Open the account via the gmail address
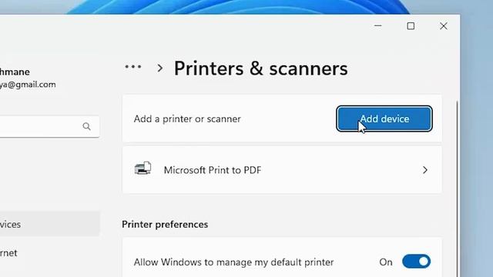Viewport: 493px width, 277px height. pyautogui.click(x=28, y=85)
